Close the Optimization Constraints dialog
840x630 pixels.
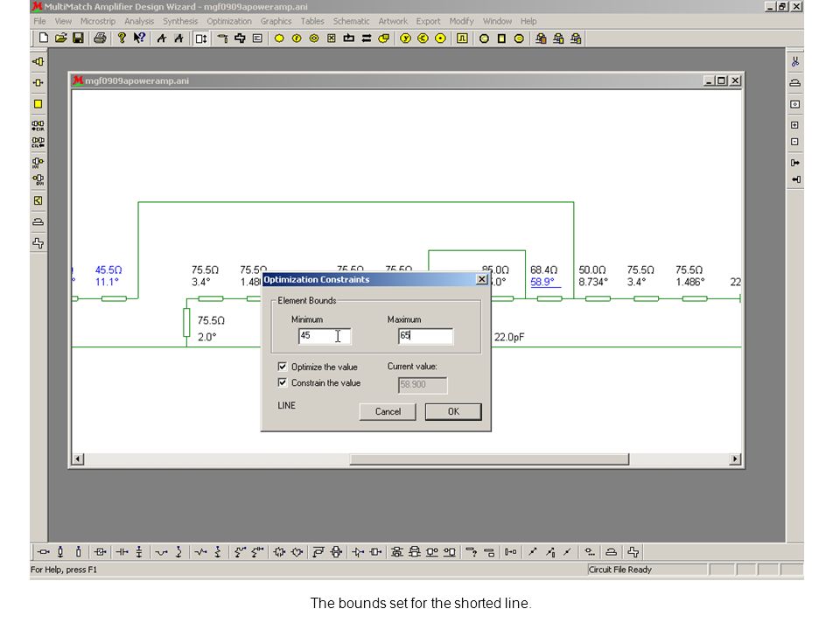pos(481,279)
